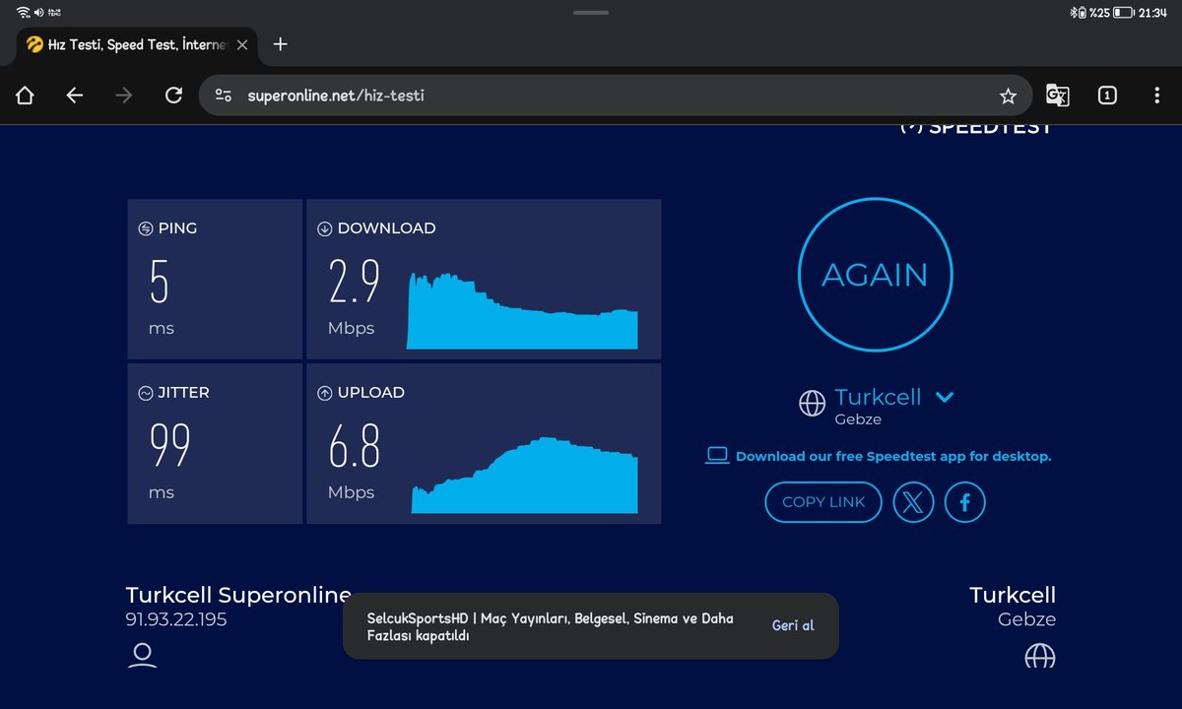This screenshot has height=709, width=1182.
Task: Tap the 21:34 clock in status bar
Action: click(x=1152, y=12)
